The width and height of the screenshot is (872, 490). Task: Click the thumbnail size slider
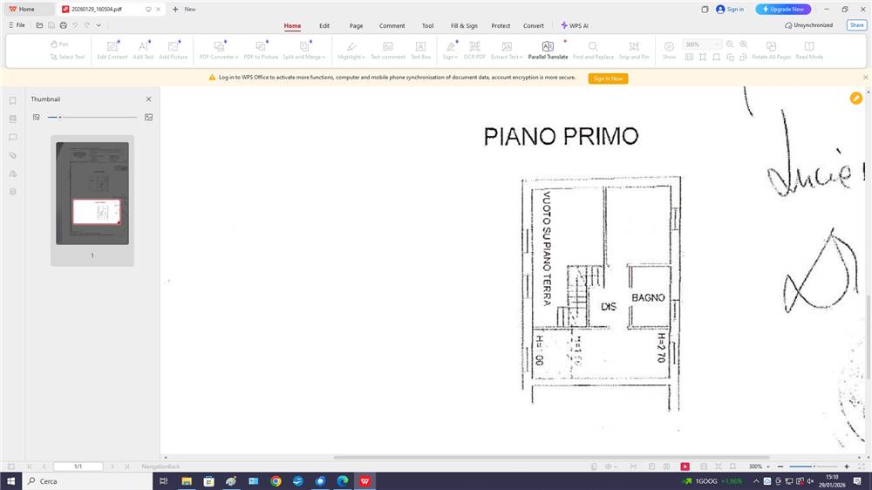point(92,117)
